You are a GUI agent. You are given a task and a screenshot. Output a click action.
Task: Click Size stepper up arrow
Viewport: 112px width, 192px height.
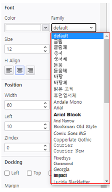[45, 47]
